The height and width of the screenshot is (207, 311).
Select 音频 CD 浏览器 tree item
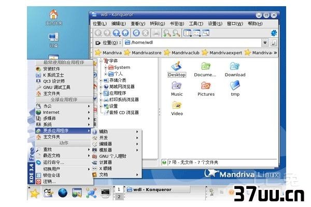tap(122, 113)
